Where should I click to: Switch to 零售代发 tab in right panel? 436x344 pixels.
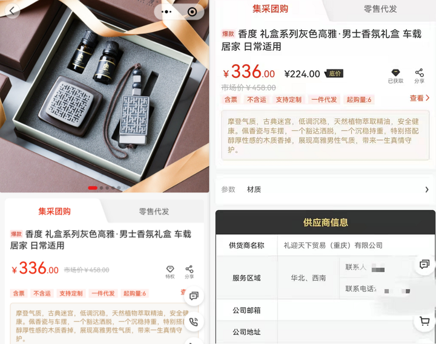pos(380,9)
